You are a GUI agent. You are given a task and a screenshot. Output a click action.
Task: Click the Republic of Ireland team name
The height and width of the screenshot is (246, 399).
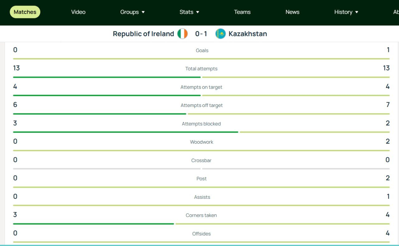(x=143, y=34)
